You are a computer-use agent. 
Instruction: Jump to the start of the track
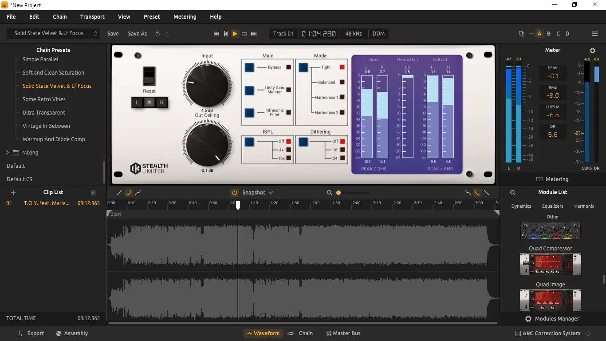(x=216, y=34)
